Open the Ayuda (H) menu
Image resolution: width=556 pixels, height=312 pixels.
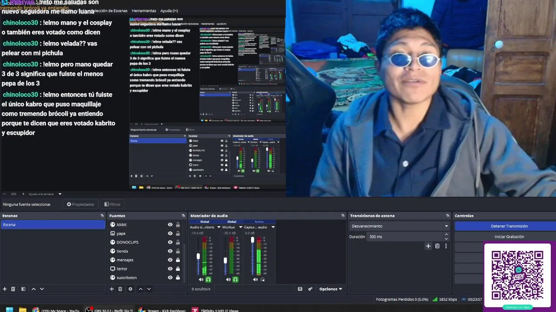point(169,11)
